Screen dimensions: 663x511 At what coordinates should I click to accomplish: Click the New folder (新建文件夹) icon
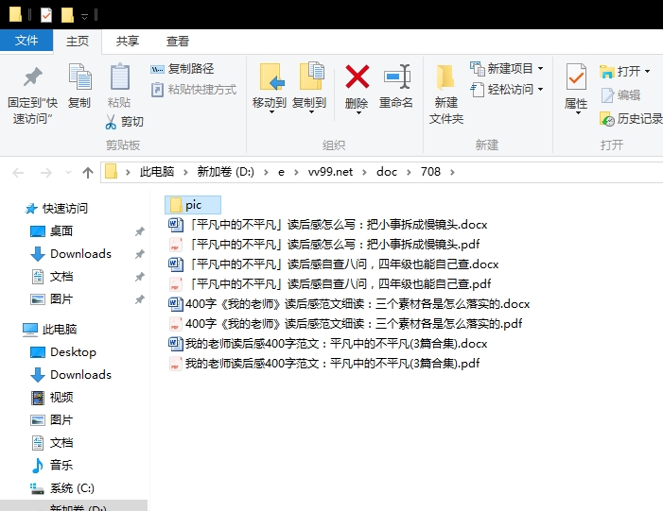445,77
